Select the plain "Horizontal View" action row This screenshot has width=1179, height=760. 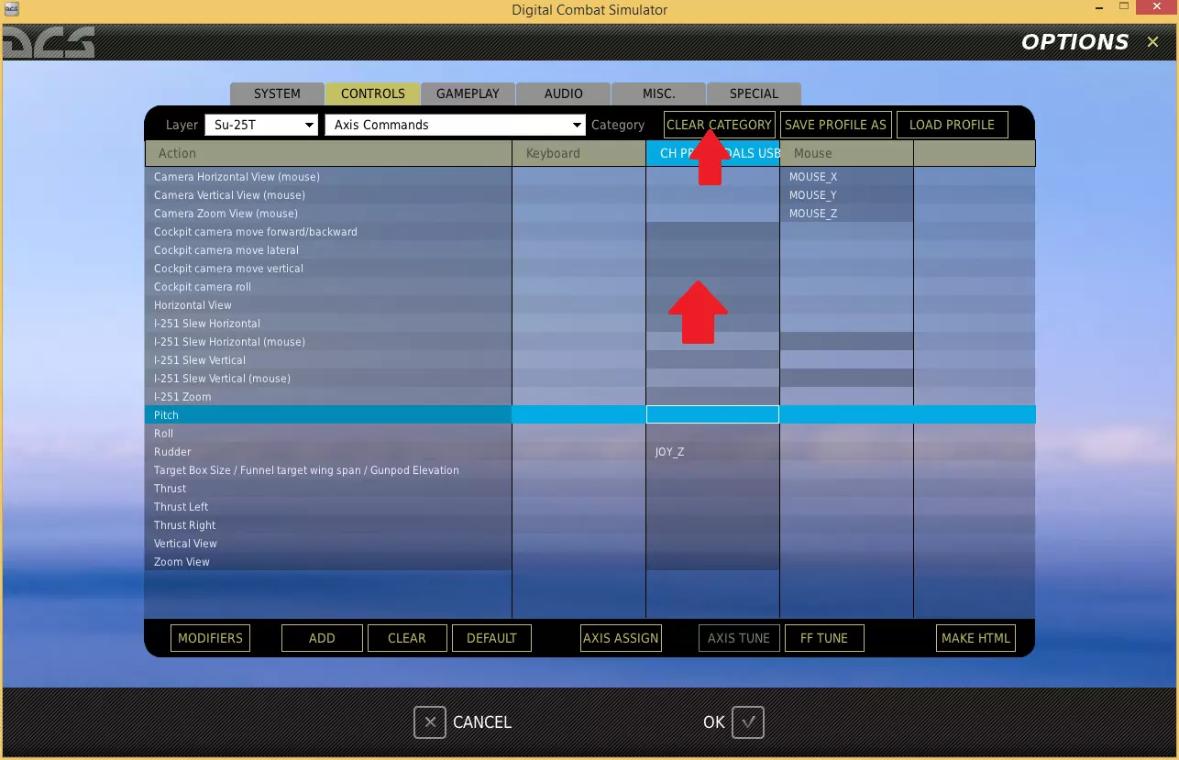328,305
